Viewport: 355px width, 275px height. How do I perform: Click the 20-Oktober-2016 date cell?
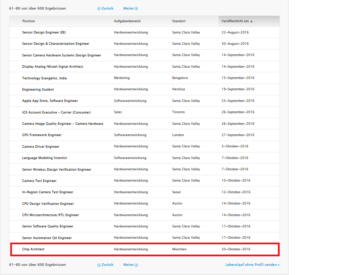point(236,249)
